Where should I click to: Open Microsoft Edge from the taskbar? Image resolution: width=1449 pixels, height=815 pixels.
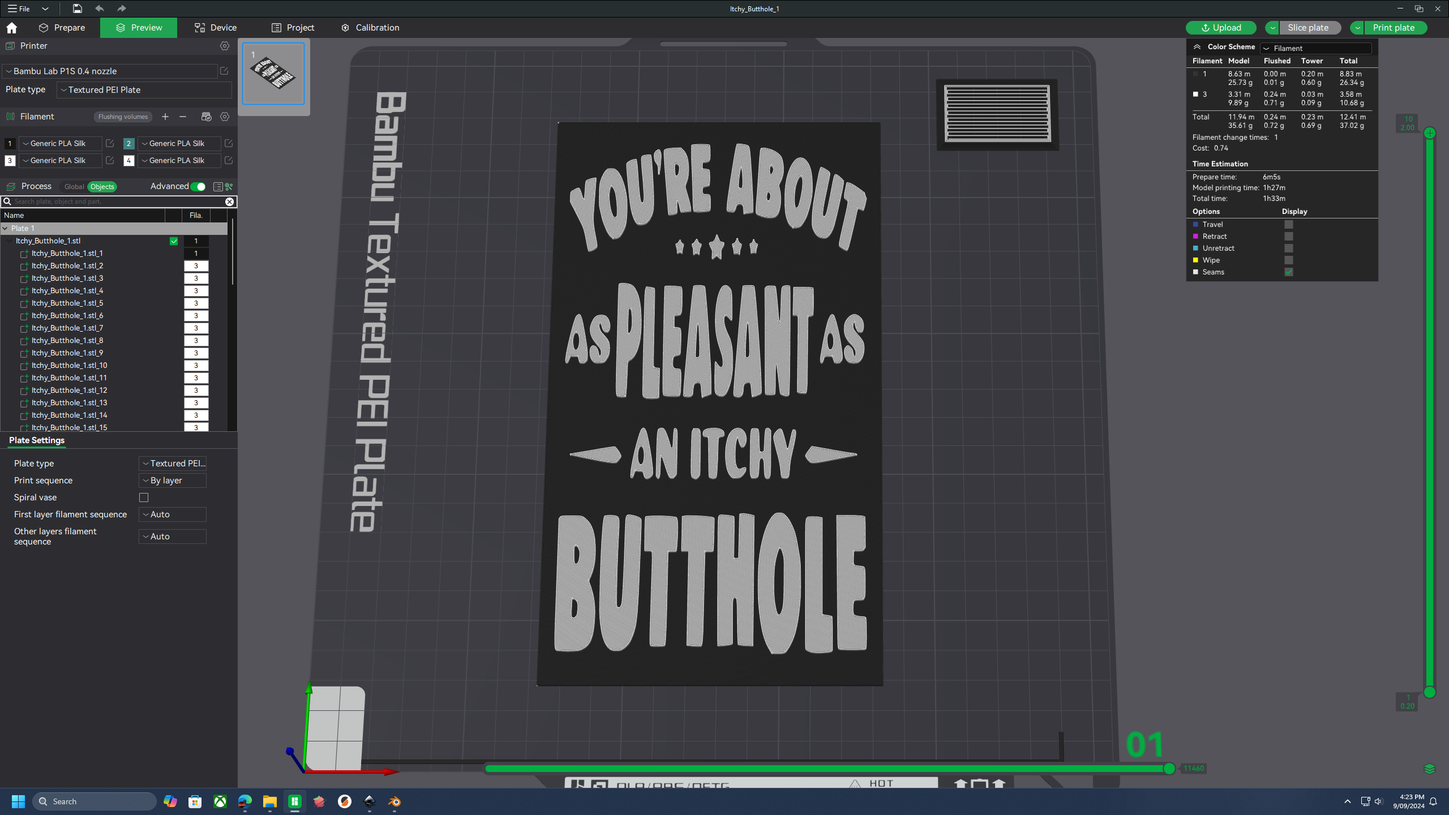point(245,801)
